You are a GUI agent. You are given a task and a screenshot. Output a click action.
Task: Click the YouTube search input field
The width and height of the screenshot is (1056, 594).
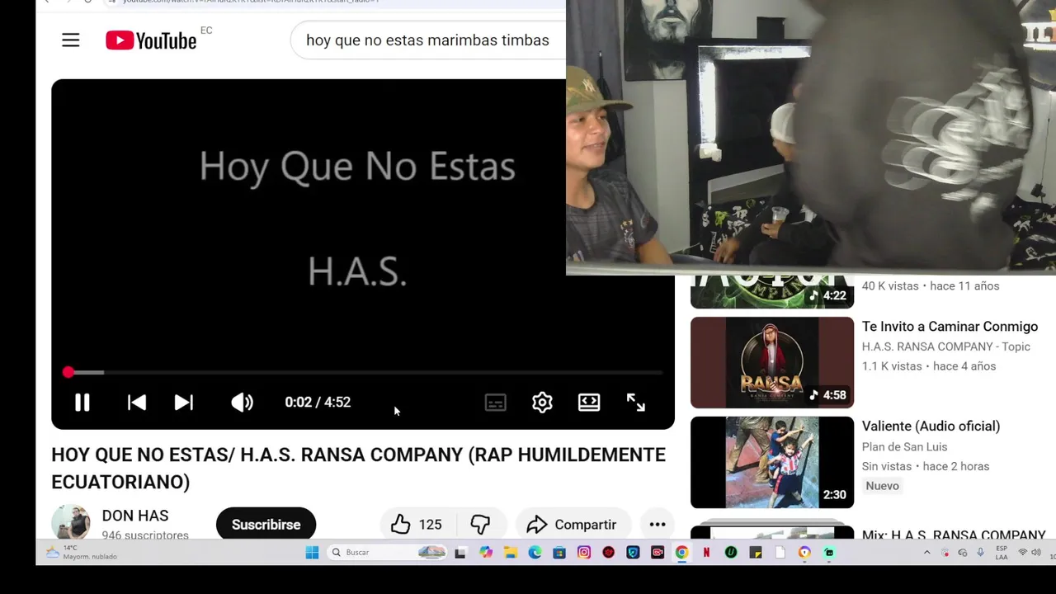(429, 40)
